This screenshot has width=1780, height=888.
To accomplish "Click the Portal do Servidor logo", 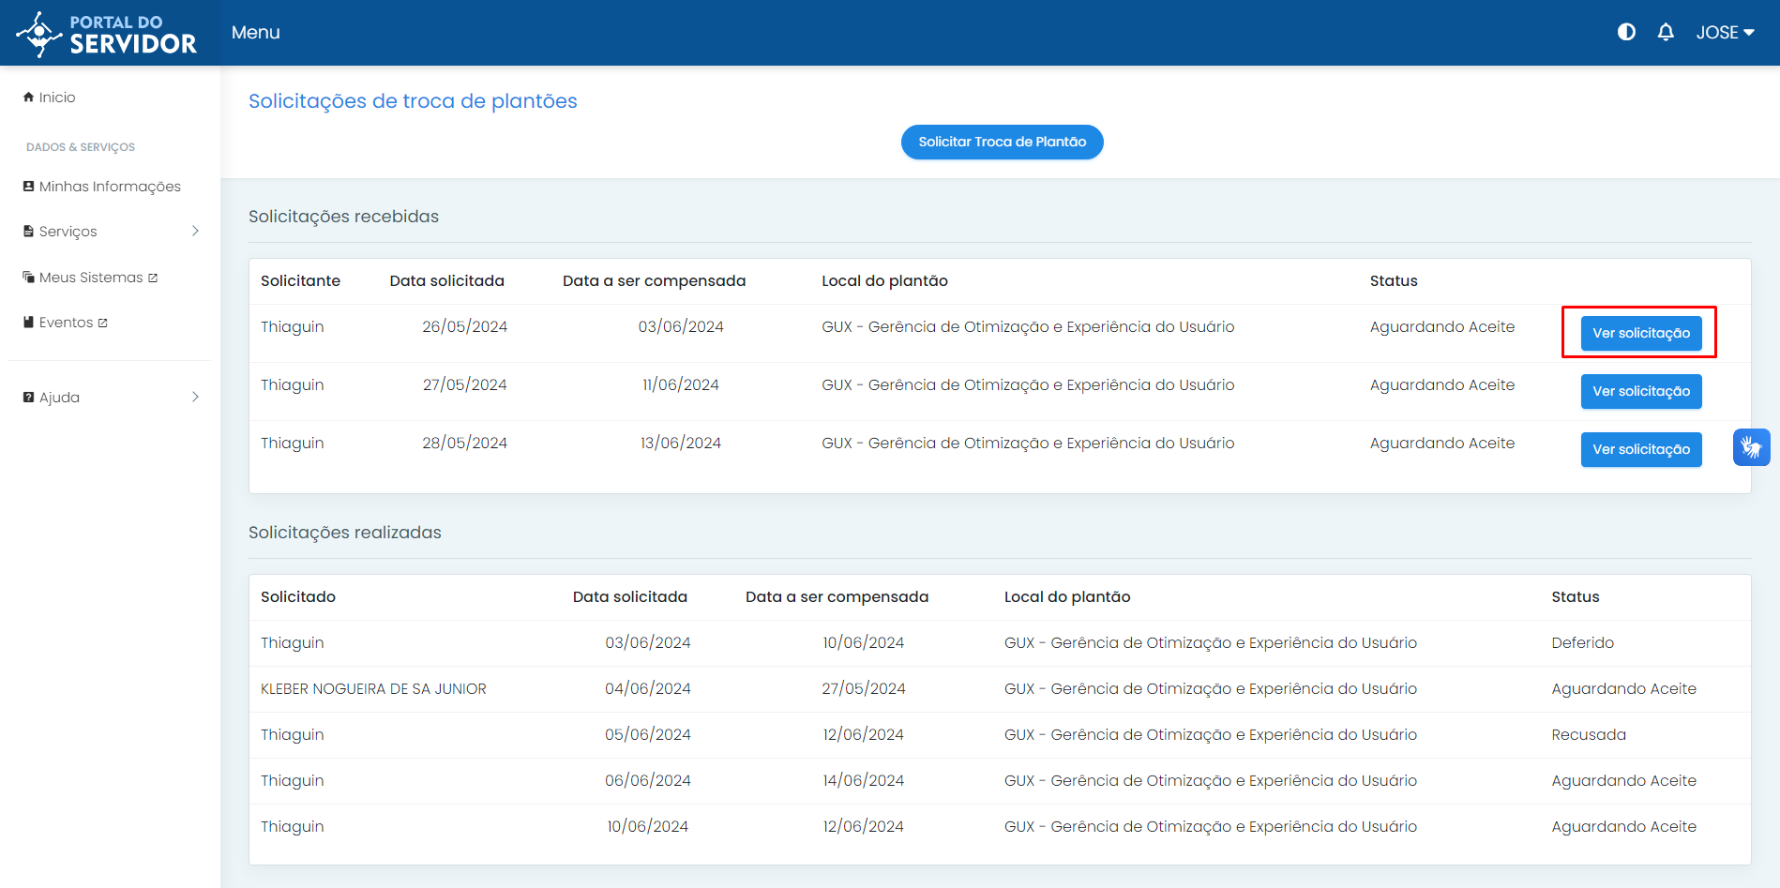I will [x=107, y=34].
